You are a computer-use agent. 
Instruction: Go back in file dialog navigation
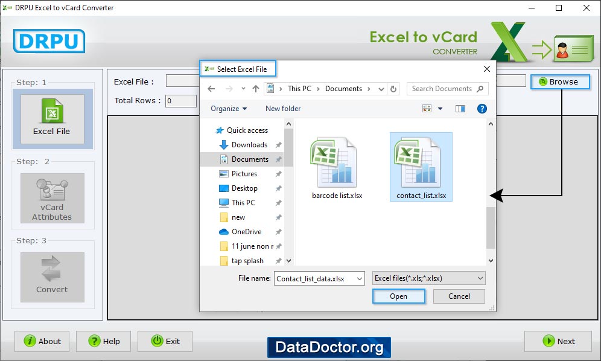click(x=211, y=89)
